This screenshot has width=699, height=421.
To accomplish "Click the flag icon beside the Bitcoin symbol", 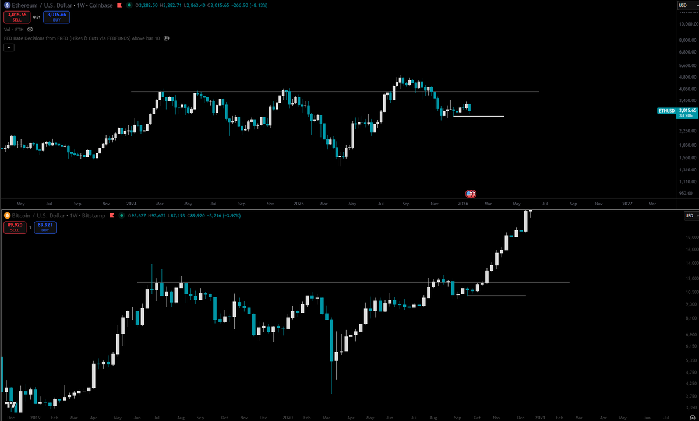I will click(111, 216).
